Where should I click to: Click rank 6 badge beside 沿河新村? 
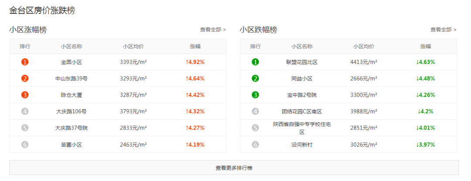(x=255, y=144)
